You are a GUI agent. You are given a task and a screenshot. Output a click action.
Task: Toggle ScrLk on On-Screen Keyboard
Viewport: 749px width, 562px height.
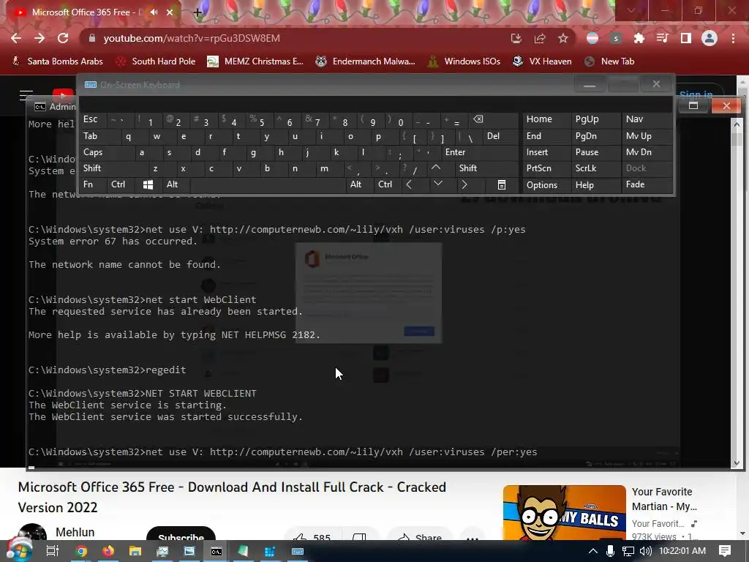596,168
